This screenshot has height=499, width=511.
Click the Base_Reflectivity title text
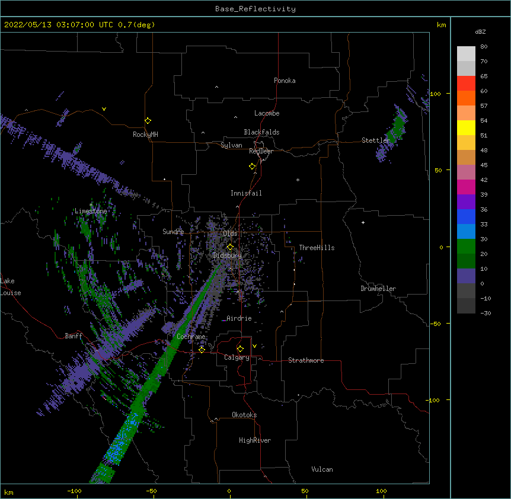(255, 9)
